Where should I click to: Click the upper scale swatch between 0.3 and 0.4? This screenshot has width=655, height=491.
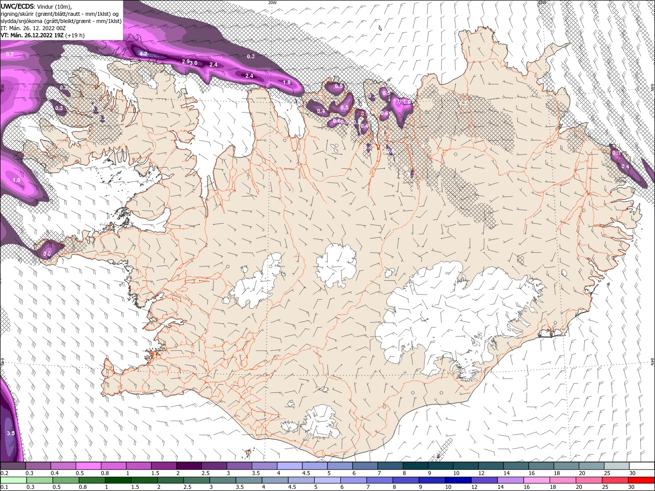pyautogui.click(x=38, y=466)
